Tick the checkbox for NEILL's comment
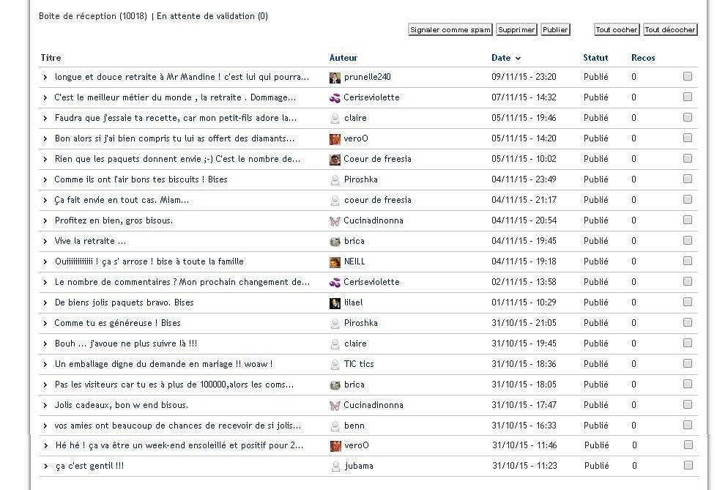Viewport: 717px width, 490px height. 687,261
